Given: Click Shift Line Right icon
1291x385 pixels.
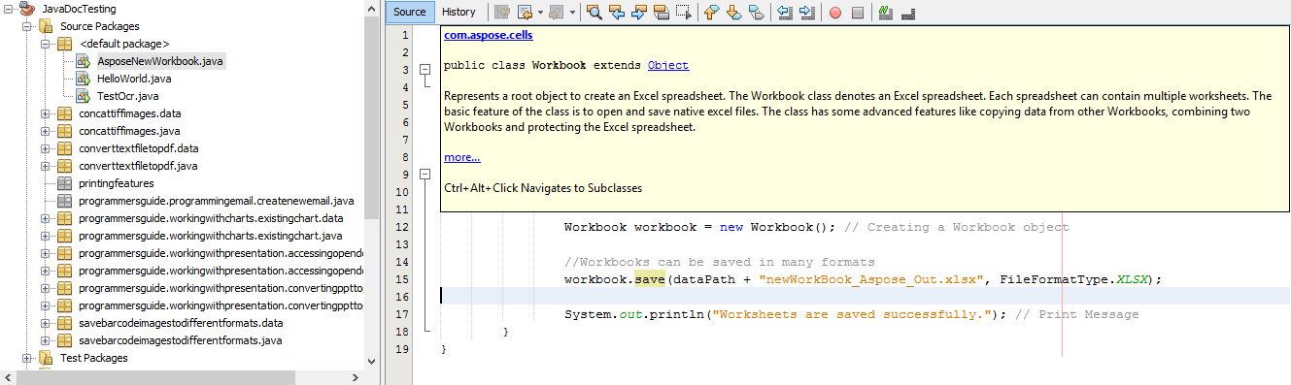Looking at the screenshot, I should coord(806,13).
